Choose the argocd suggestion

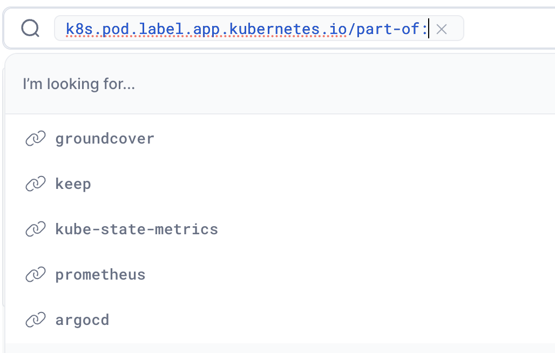(x=82, y=320)
